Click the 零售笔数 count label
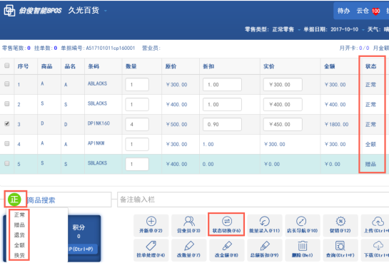The image size is (389, 263). point(16,48)
